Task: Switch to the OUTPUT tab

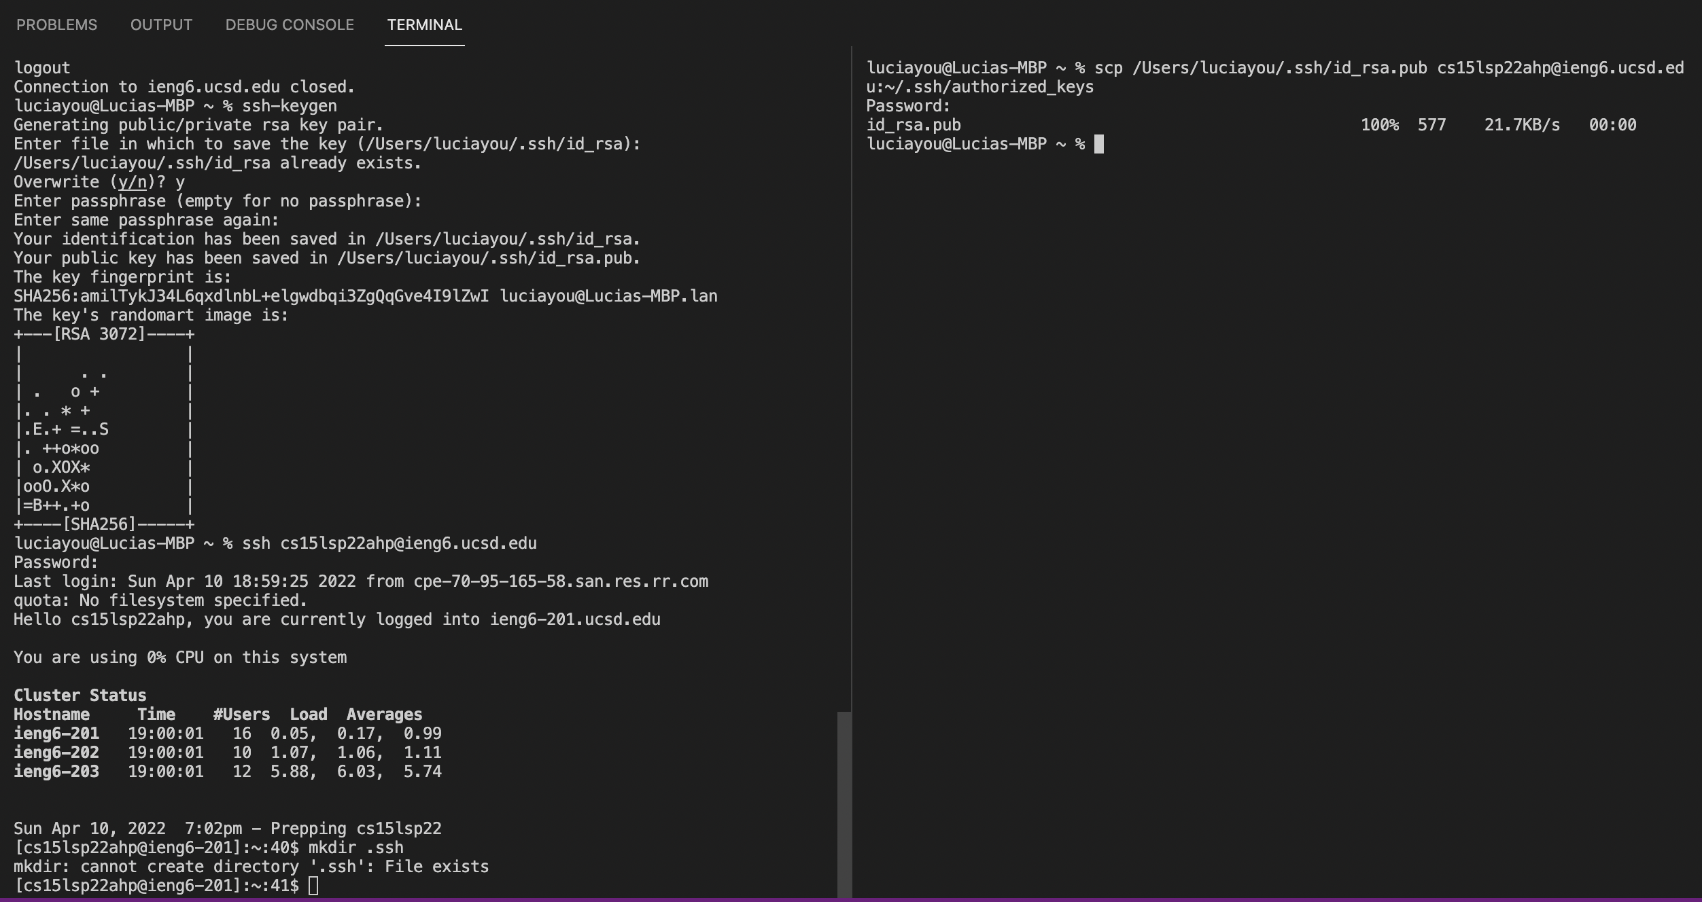Action: click(x=161, y=24)
